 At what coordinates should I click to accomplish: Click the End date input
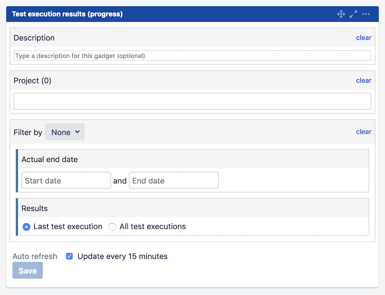pos(174,181)
